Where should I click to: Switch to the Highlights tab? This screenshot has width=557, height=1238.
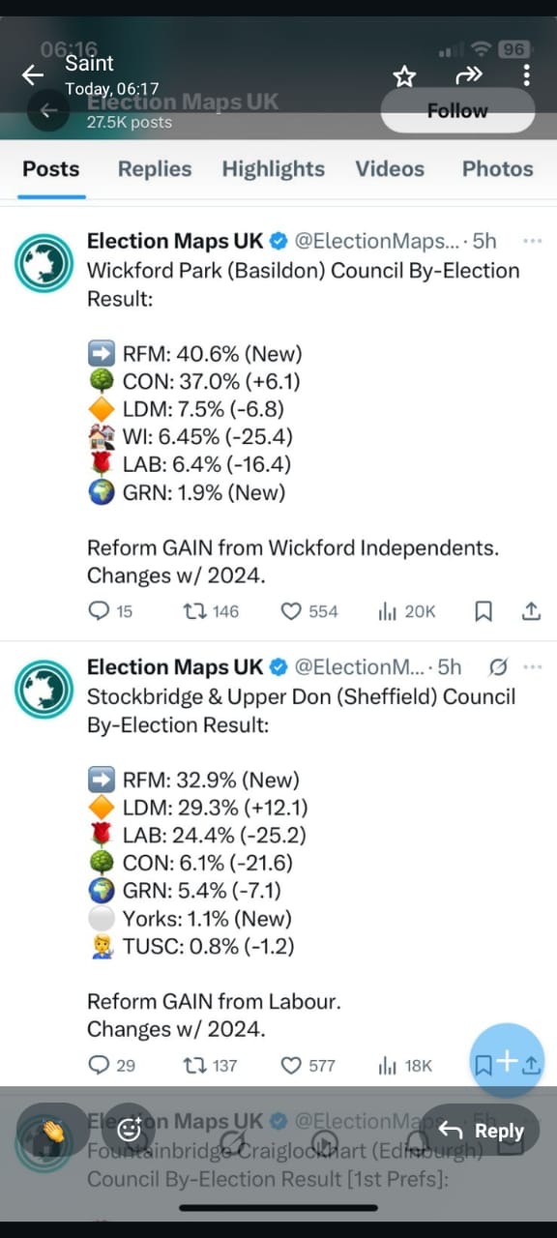click(x=274, y=168)
